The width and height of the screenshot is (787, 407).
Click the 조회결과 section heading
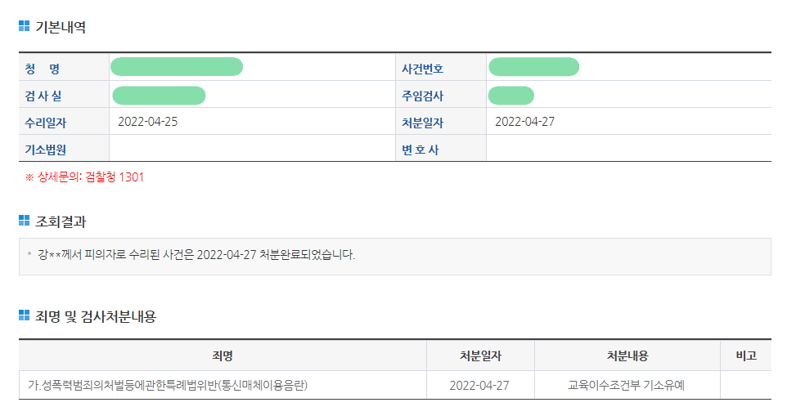pyautogui.click(x=60, y=221)
